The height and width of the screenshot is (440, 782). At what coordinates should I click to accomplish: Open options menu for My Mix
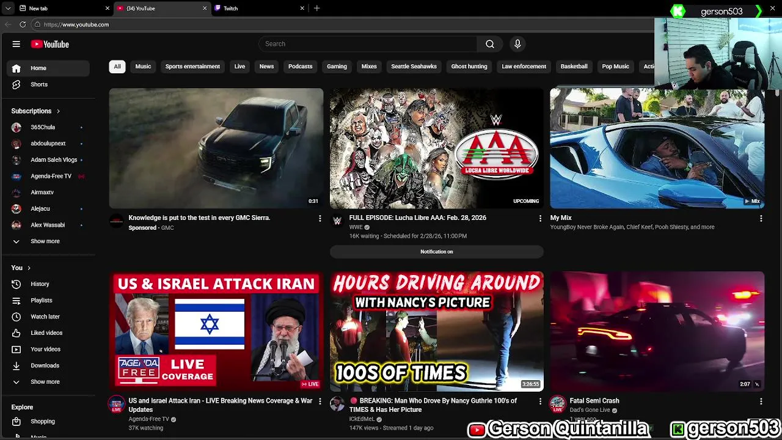coord(761,218)
